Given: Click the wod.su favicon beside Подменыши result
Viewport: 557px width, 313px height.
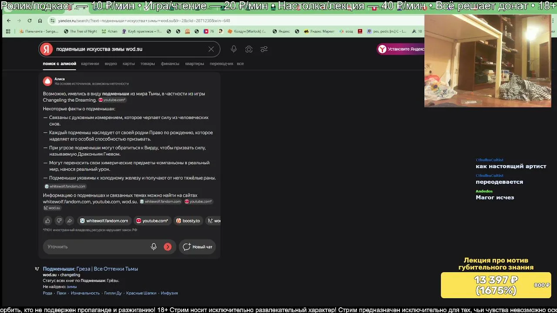Looking at the screenshot, I should 37,269.
